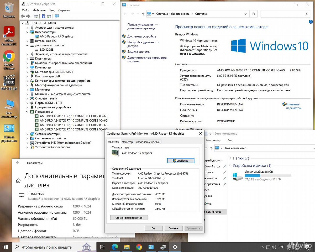
Task: Switch to the Монитор tab
Action: pos(127,142)
